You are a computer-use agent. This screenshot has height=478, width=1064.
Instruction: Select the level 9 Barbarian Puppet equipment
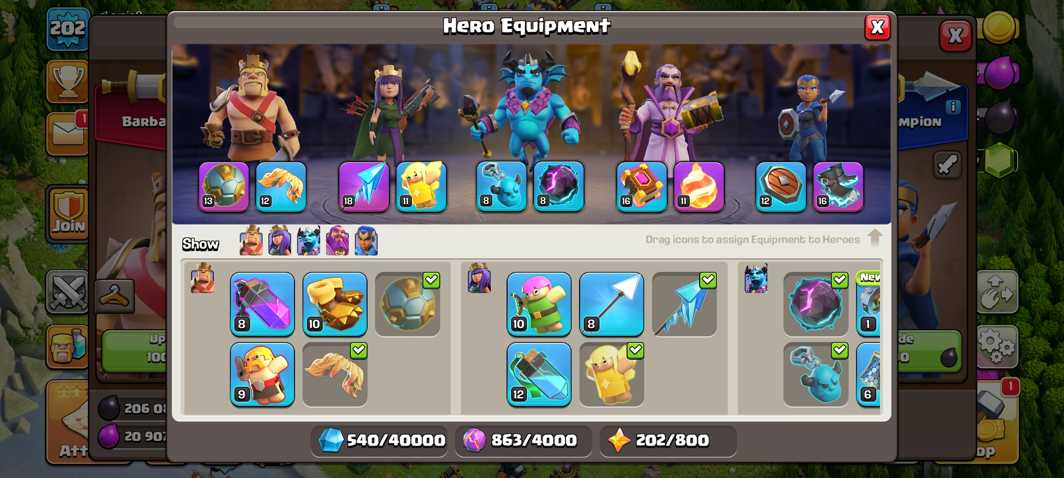click(x=262, y=374)
